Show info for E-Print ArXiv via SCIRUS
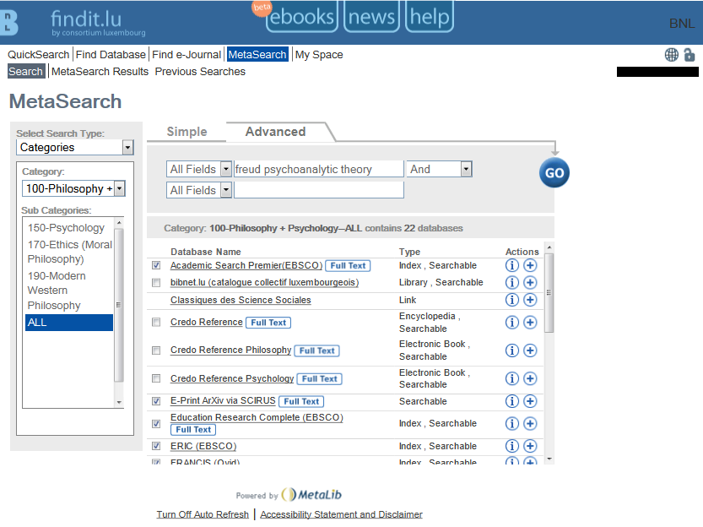The height and width of the screenshot is (527, 703). coord(511,401)
